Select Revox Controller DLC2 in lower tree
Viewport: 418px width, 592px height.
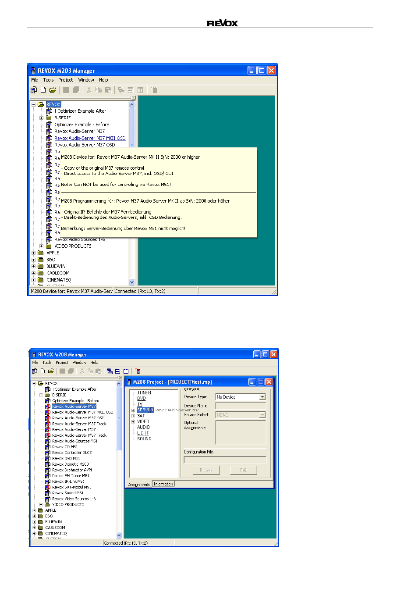(x=72, y=453)
